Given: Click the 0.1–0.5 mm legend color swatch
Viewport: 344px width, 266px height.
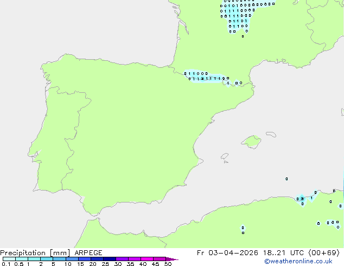Looking at the screenshot, I should [9, 259].
